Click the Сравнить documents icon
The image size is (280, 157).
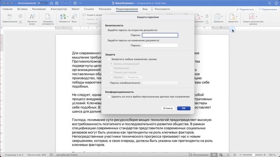point(217,17)
